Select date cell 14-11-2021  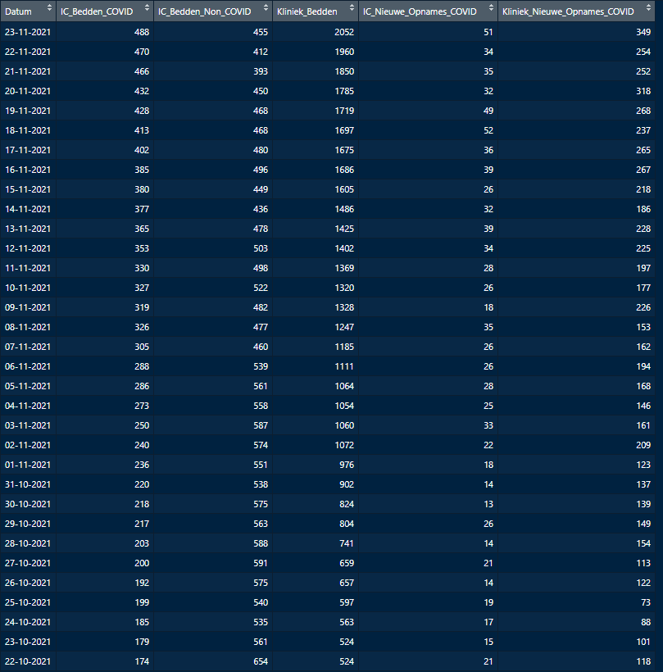click(x=27, y=209)
